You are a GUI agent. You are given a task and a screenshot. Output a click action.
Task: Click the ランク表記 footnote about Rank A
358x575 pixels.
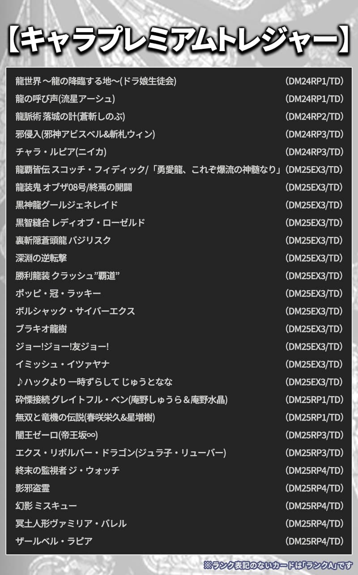click(x=278, y=565)
